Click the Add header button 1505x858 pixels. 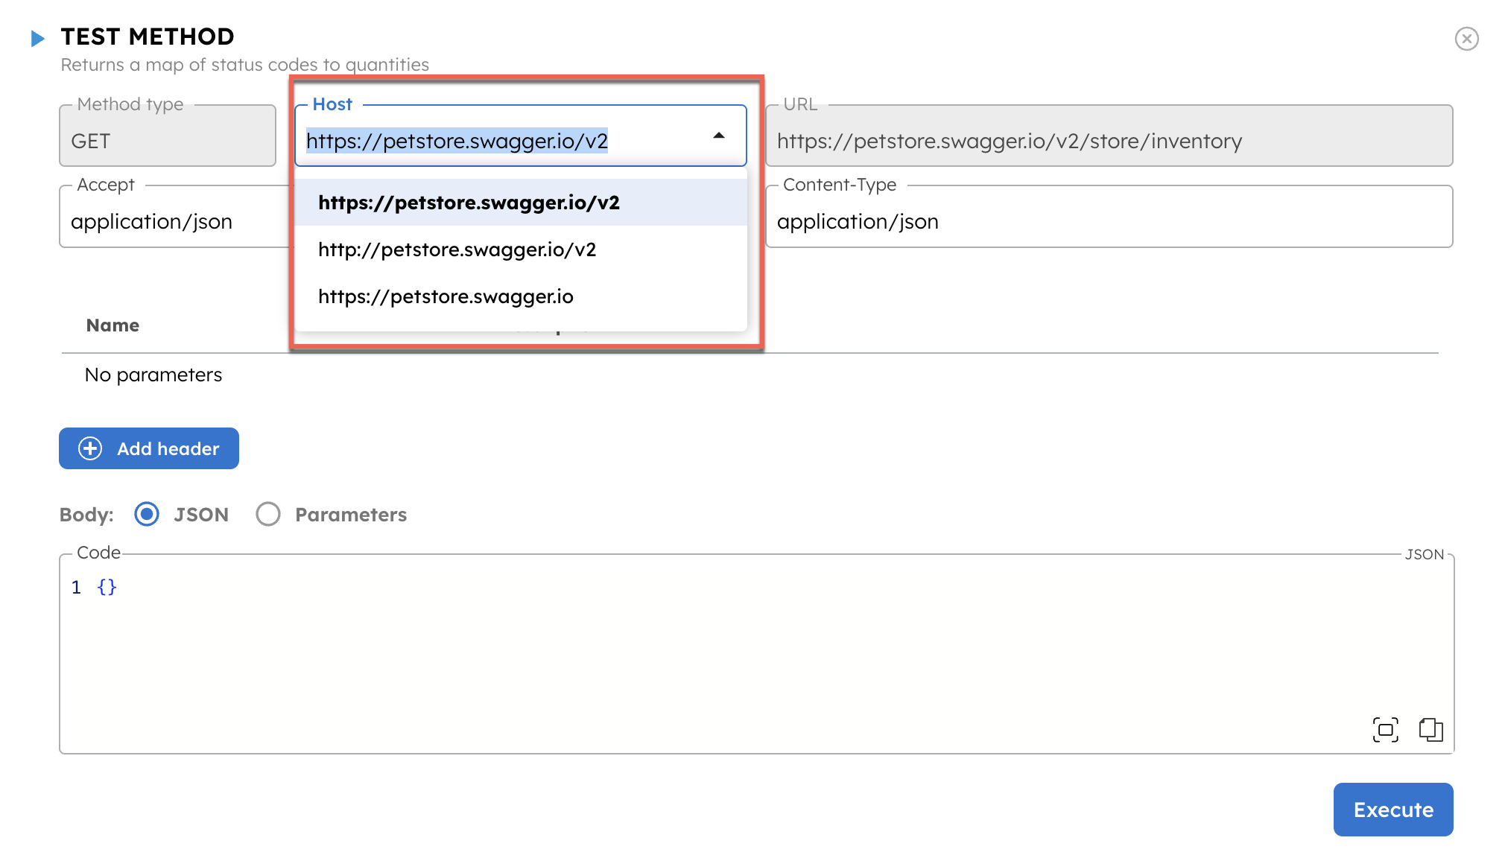[148, 448]
